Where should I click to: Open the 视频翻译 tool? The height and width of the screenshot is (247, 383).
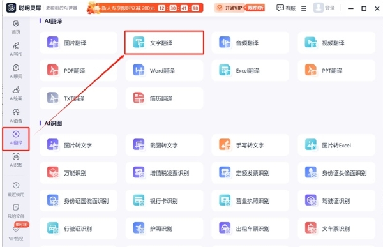pyautogui.click(x=336, y=43)
